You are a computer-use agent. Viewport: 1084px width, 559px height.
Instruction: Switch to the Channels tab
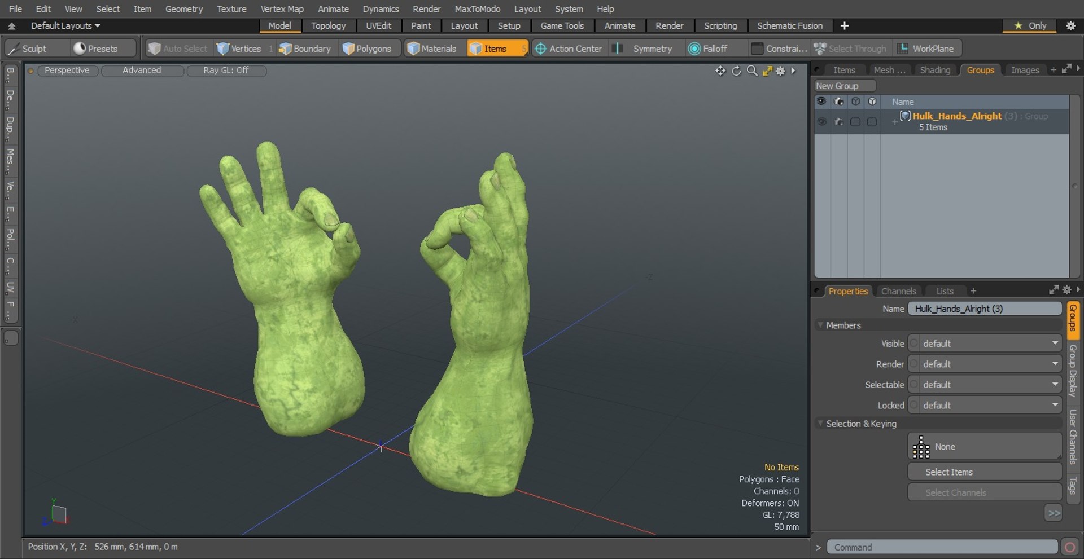pyautogui.click(x=898, y=291)
